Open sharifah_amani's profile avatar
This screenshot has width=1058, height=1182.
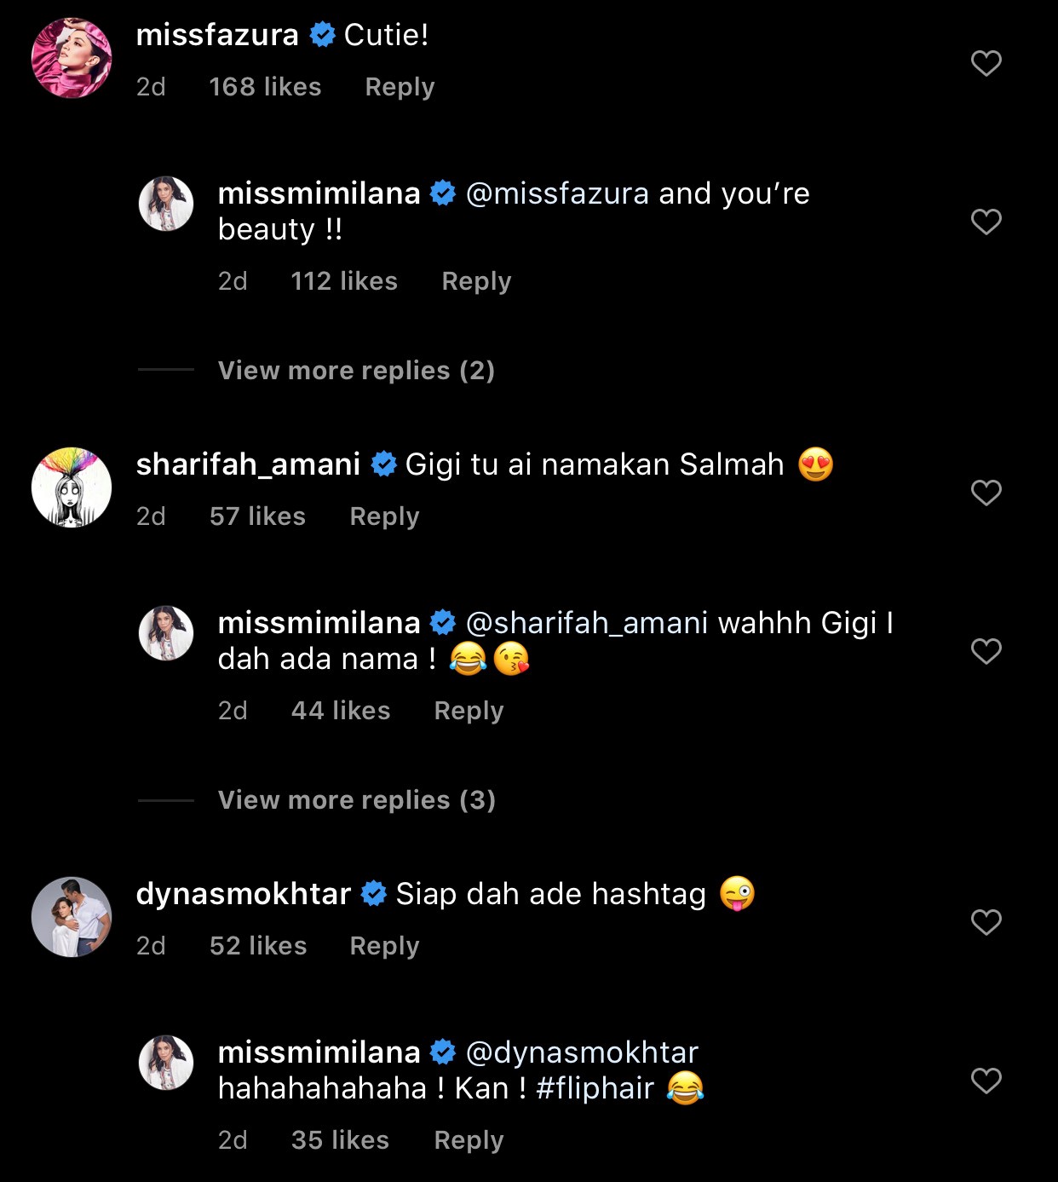[x=72, y=487]
